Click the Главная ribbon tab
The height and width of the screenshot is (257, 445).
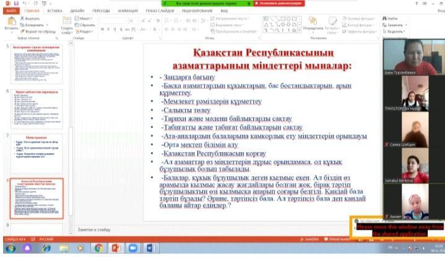(32, 11)
